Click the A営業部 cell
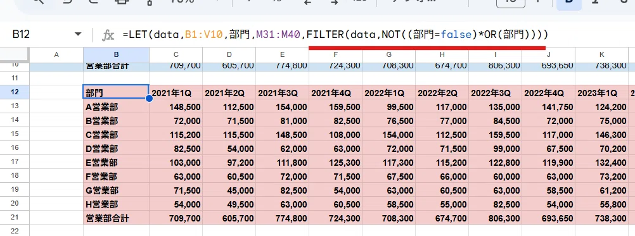 click(116, 106)
